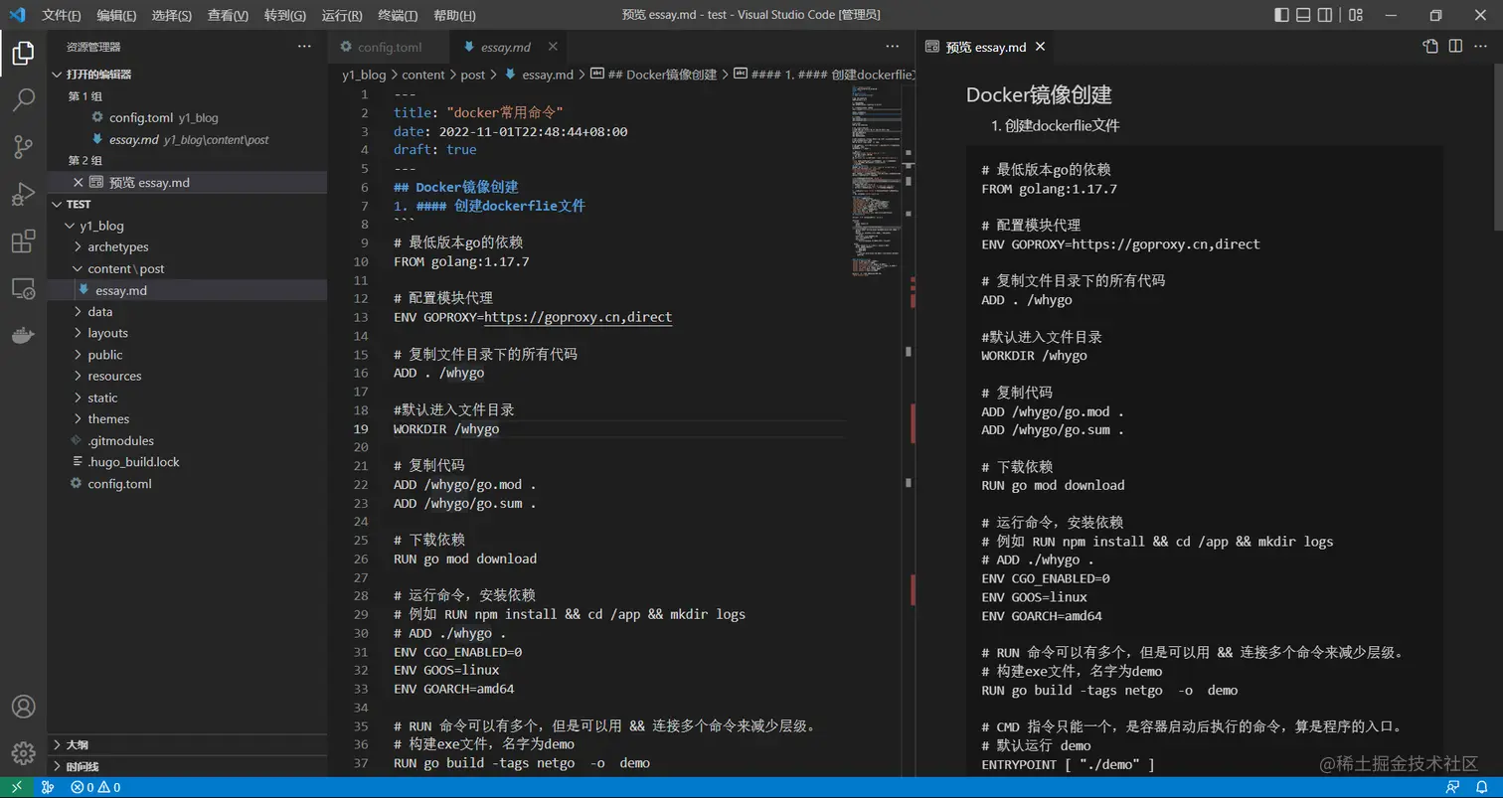The height and width of the screenshot is (798, 1503).
Task: Expand the static folder
Action: point(187,398)
